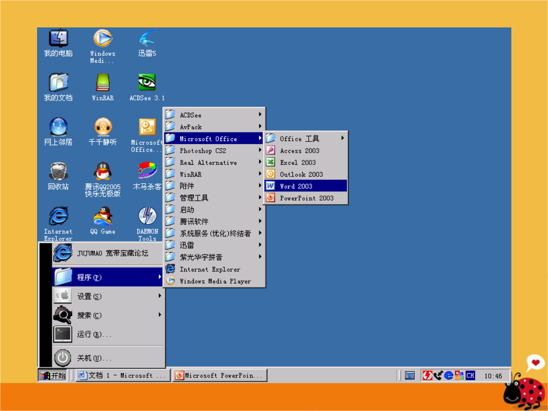Click the four colored squares tray icon
This screenshot has height=411, width=548.
point(459,375)
